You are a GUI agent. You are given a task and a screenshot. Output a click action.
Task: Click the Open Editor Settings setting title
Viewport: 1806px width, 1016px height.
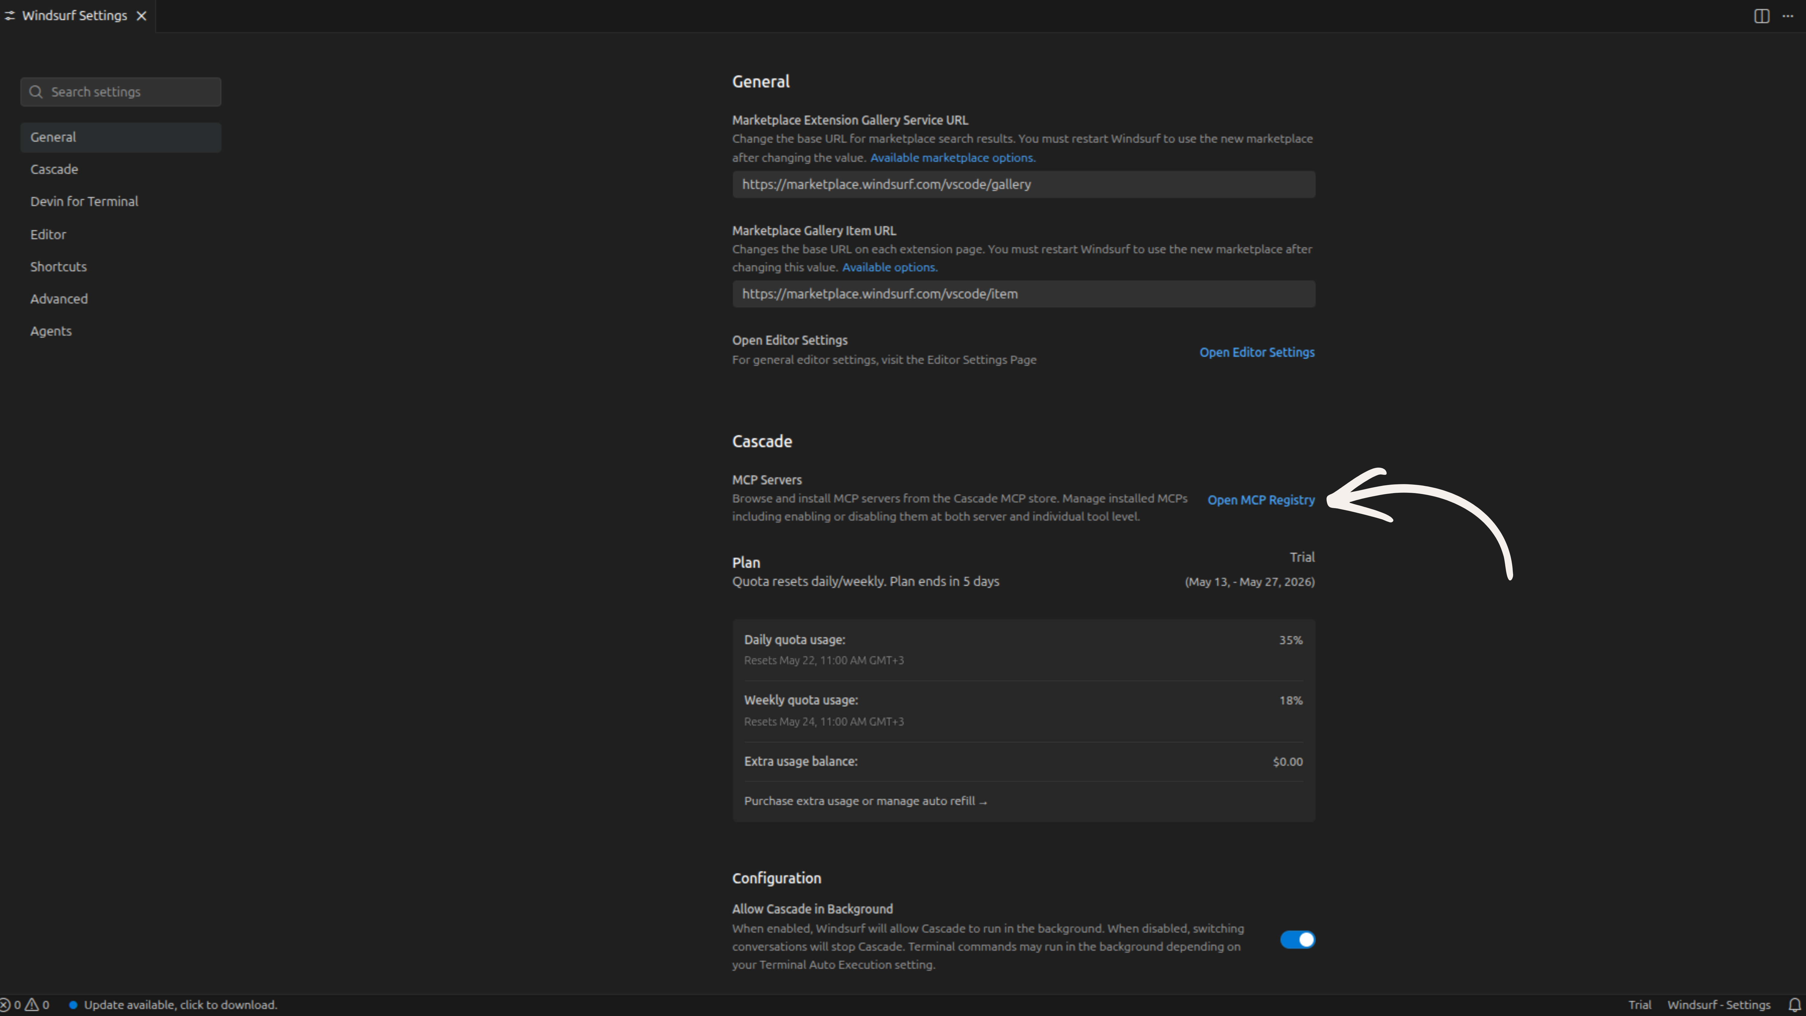click(x=790, y=341)
